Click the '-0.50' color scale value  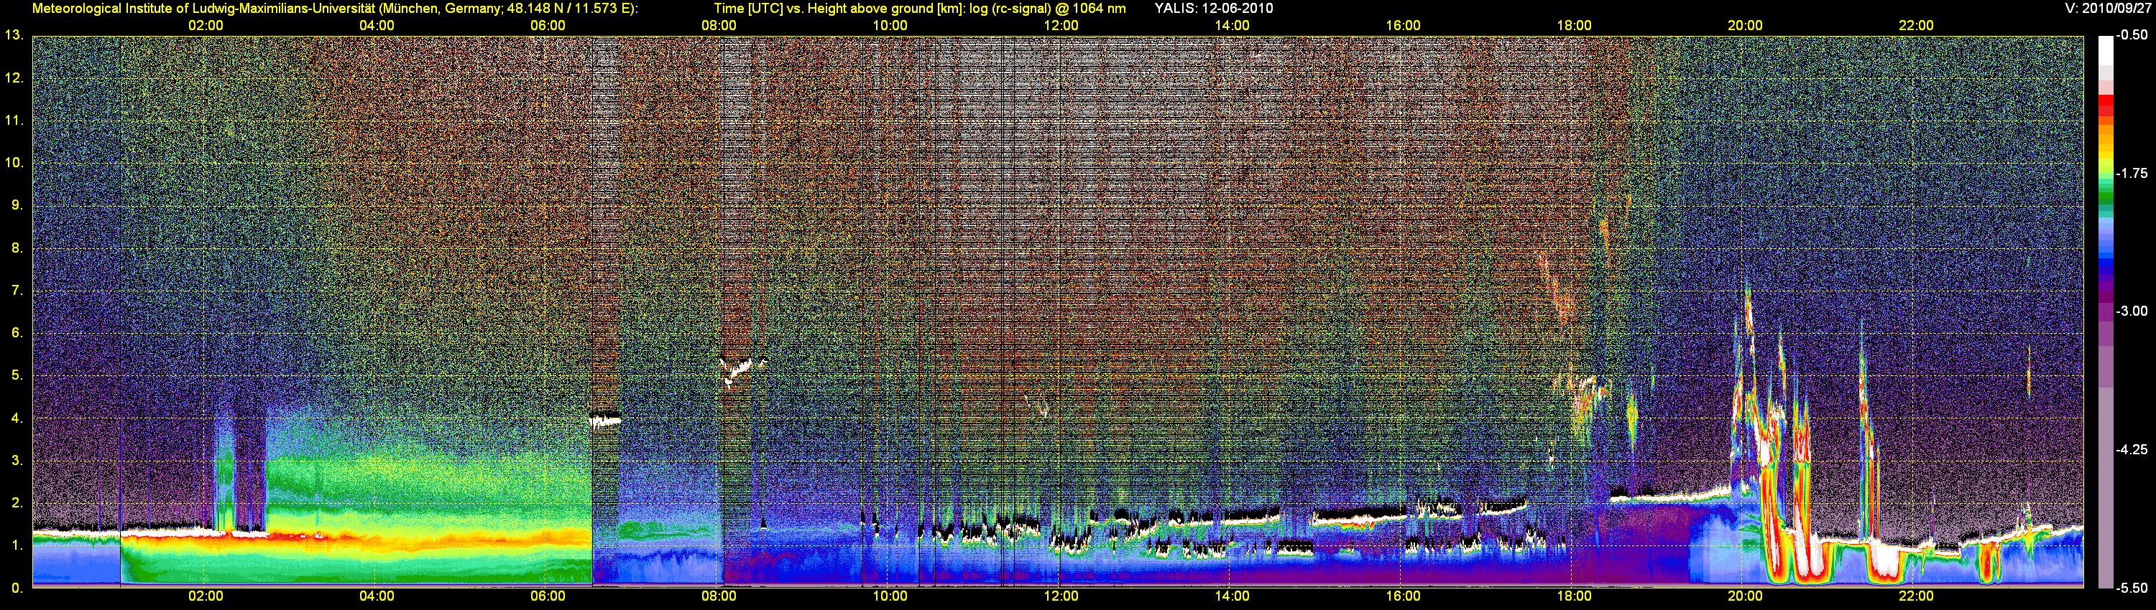tap(2132, 35)
